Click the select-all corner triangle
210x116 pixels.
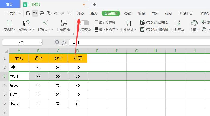pos(6,51)
